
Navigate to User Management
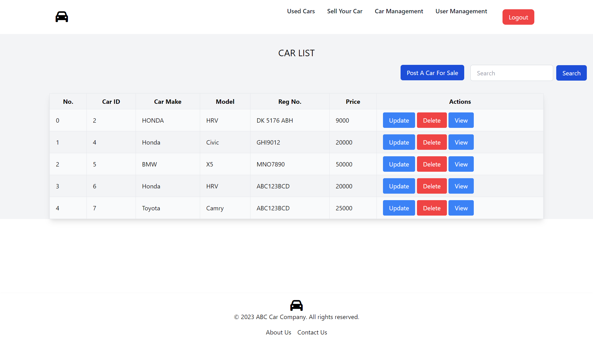click(x=461, y=11)
